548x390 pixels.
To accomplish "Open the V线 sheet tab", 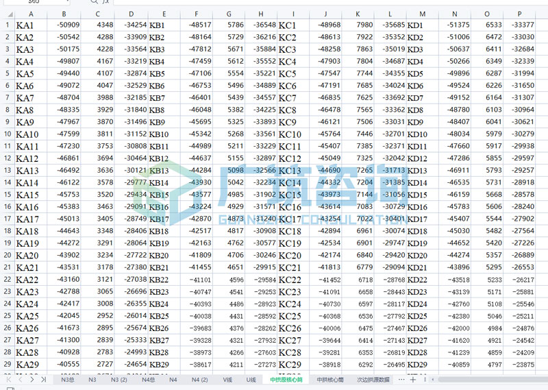I will click(227, 380).
